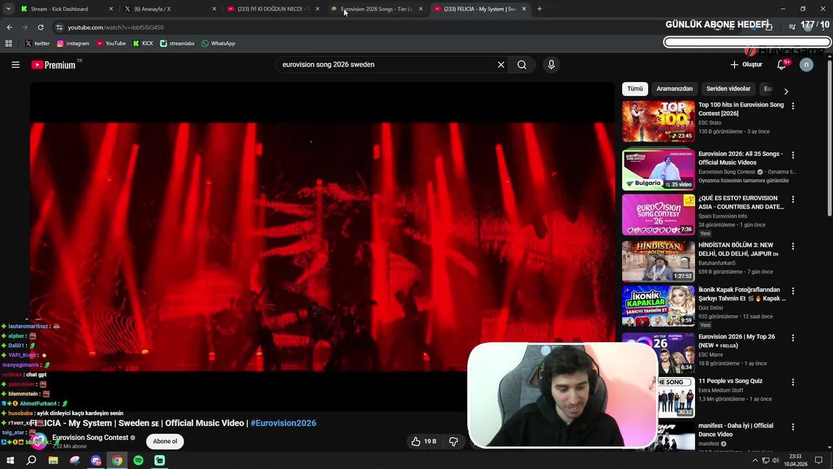Open options for 11 People vs Song Quiz

pyautogui.click(x=793, y=382)
